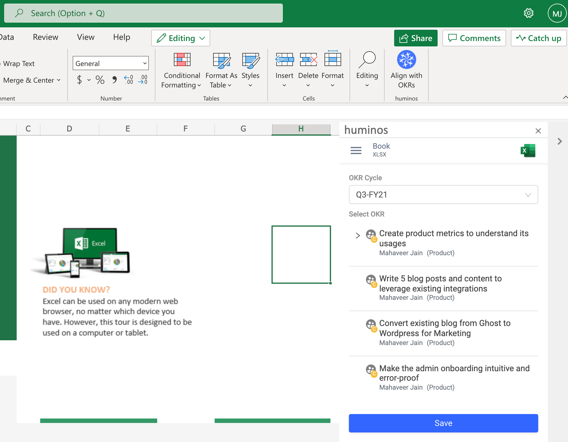The height and width of the screenshot is (442, 568).
Task: Click the Search (Option + Q) box
Action: coord(143,13)
